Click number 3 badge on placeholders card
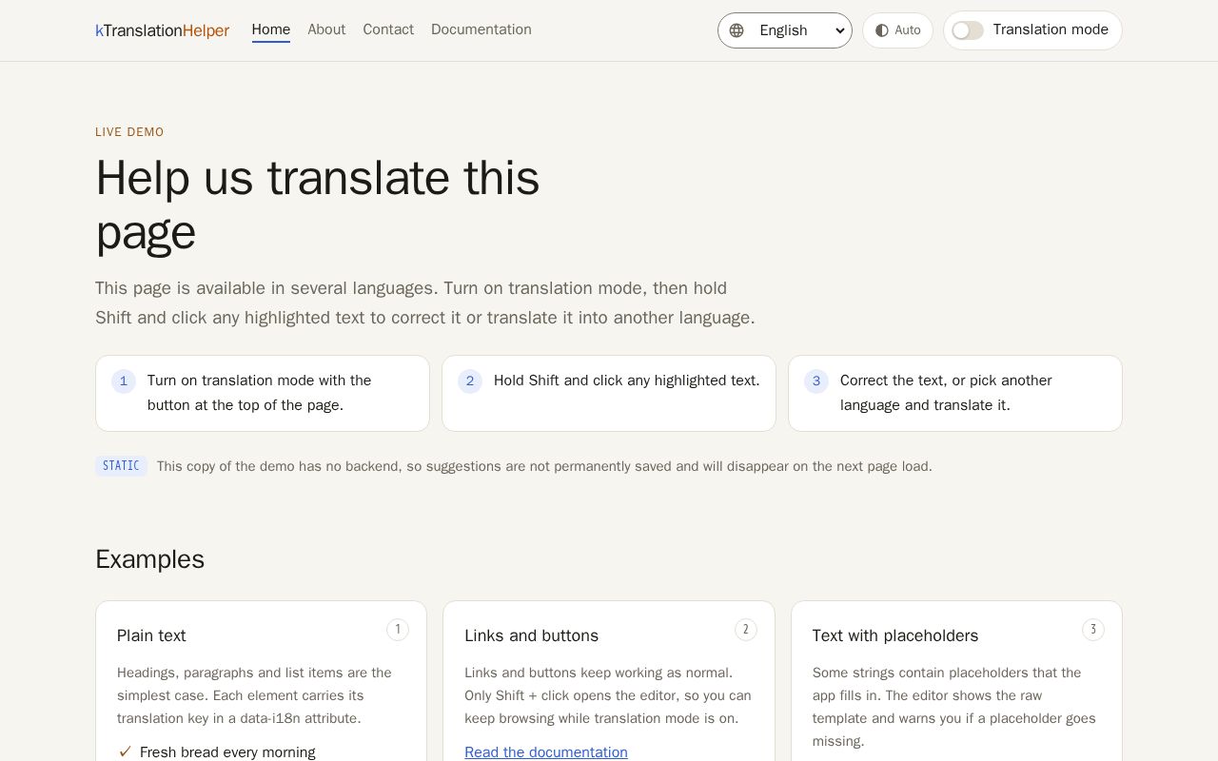Screen dimensions: 1218x761 point(1093,630)
